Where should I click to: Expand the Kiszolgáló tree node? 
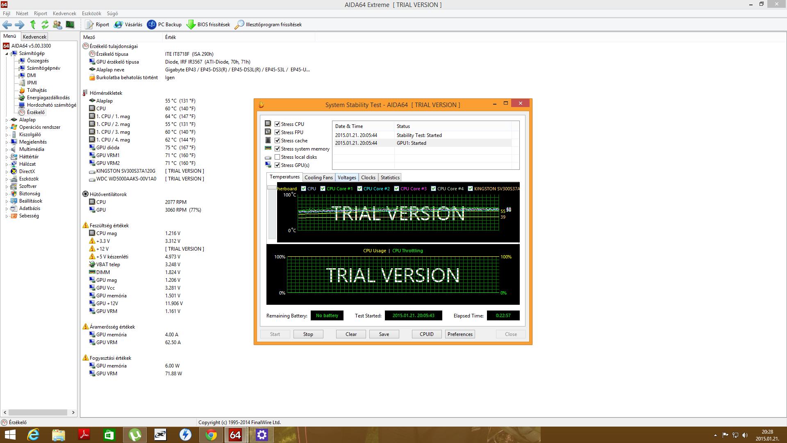coord(7,135)
